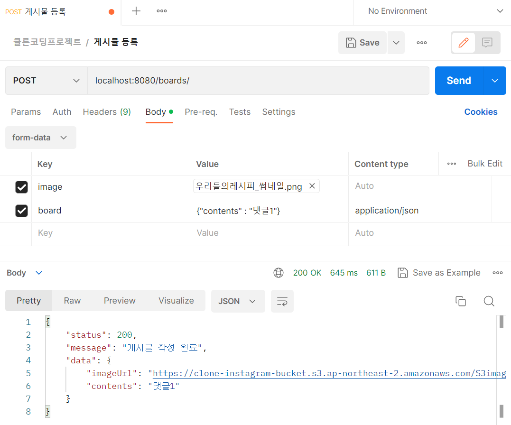The height and width of the screenshot is (425, 511).
Task: Click Bulk Edit
Action: coord(485,164)
